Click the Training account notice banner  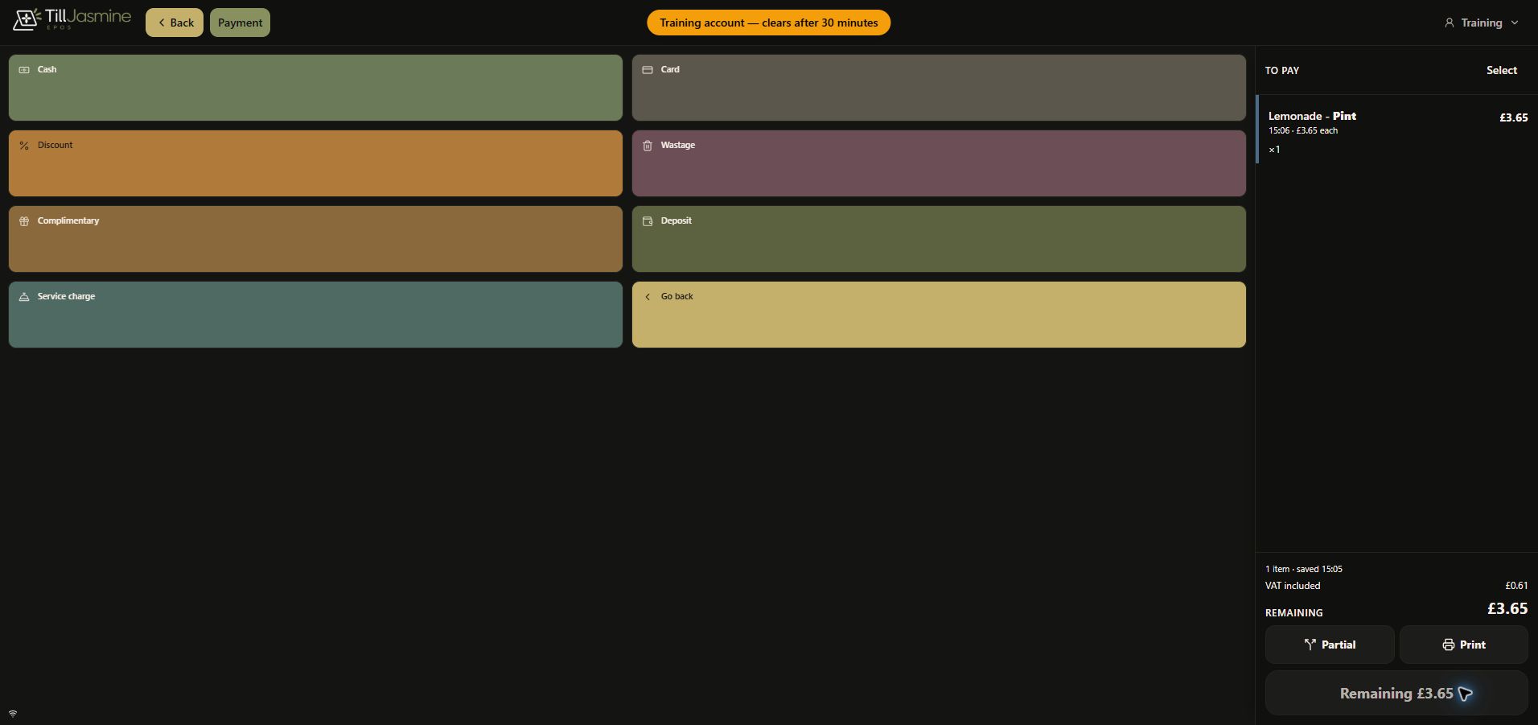768,23
